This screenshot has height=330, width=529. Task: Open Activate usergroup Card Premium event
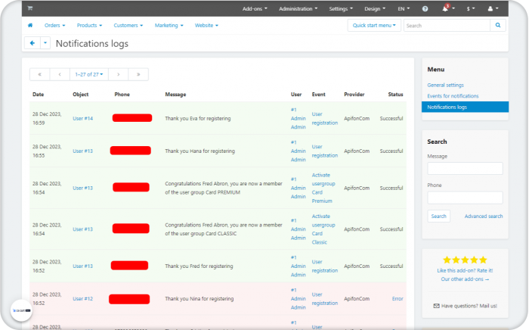point(323,188)
